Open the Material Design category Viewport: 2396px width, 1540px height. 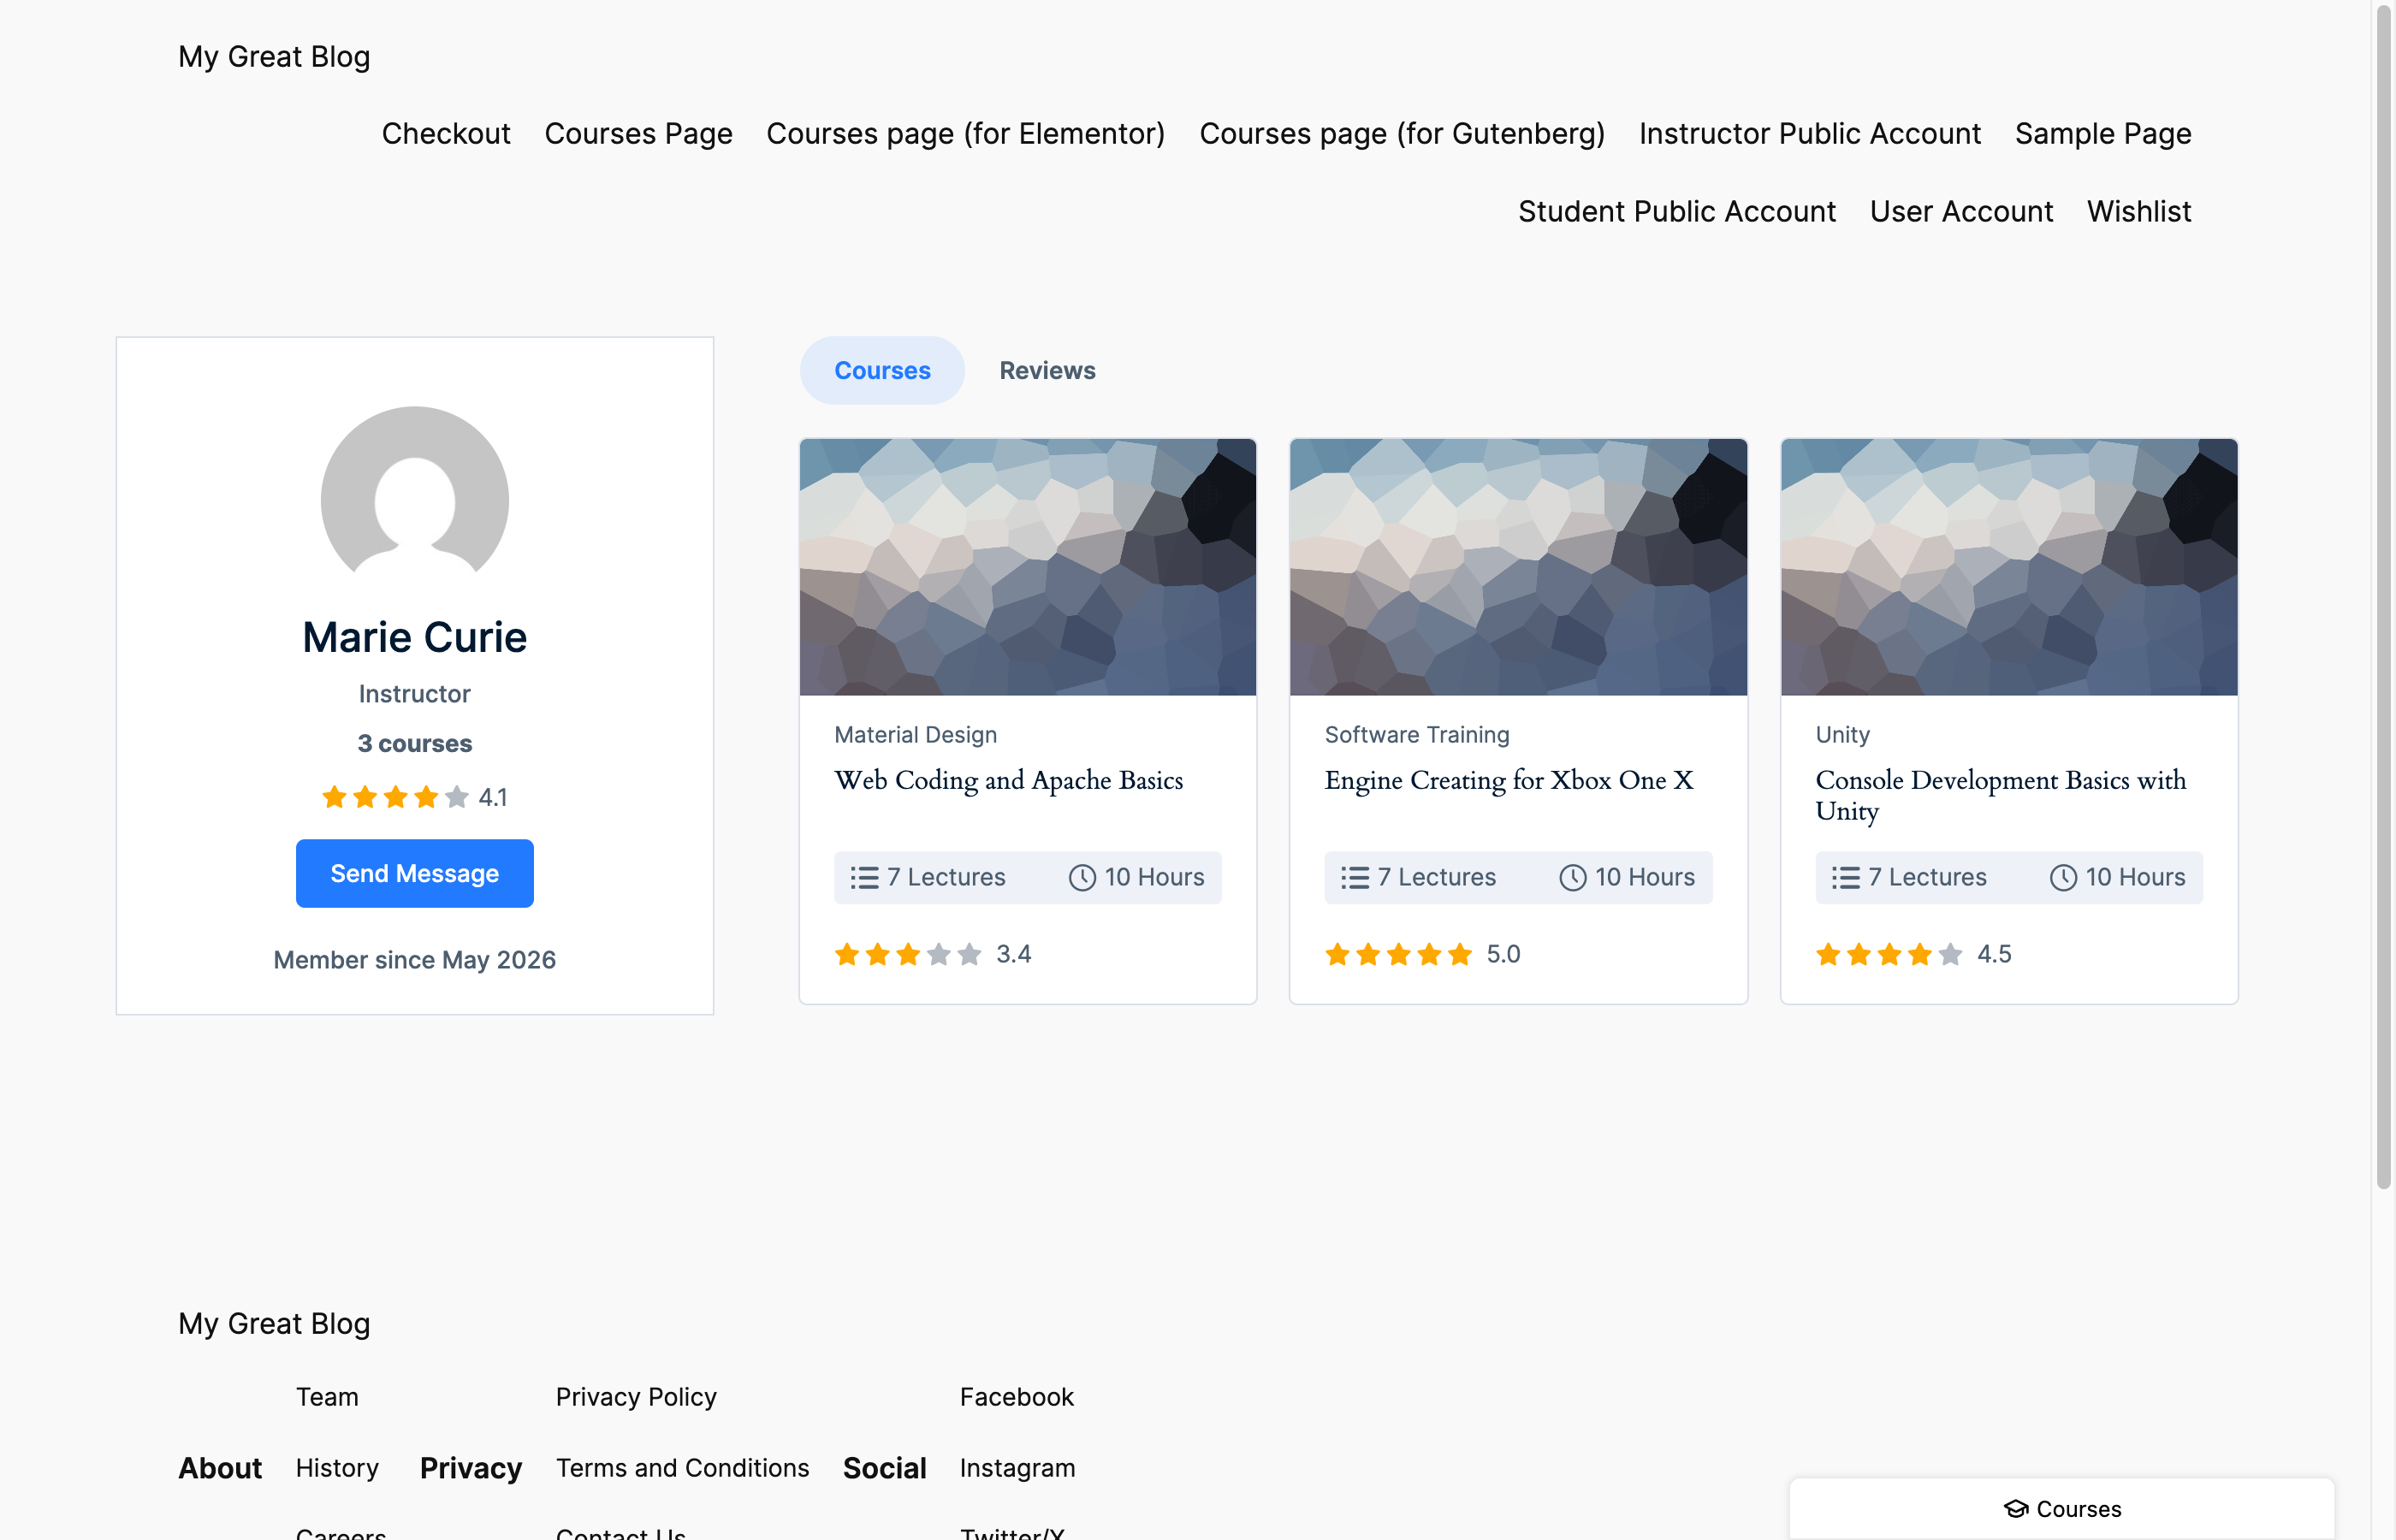[915, 735]
